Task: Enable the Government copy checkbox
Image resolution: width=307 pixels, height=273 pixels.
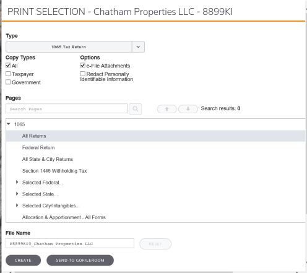Action: coord(8,82)
